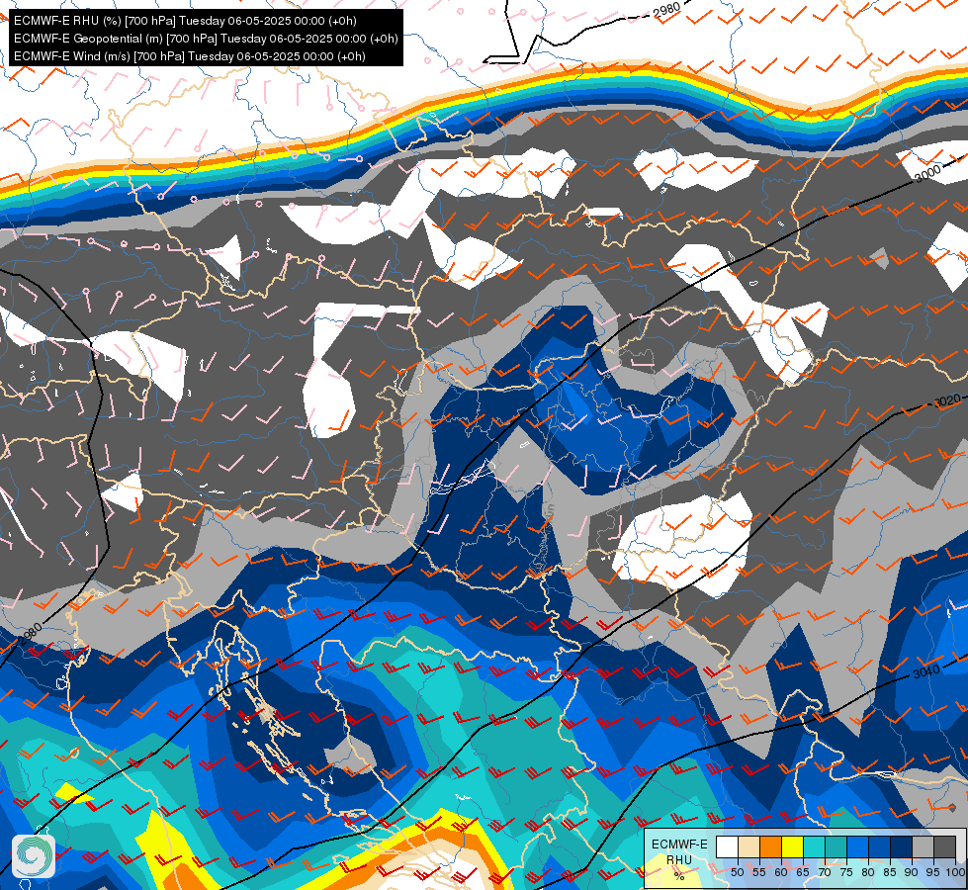Click the orange 55-60 legend swatch
The image size is (968, 890).
point(771,846)
